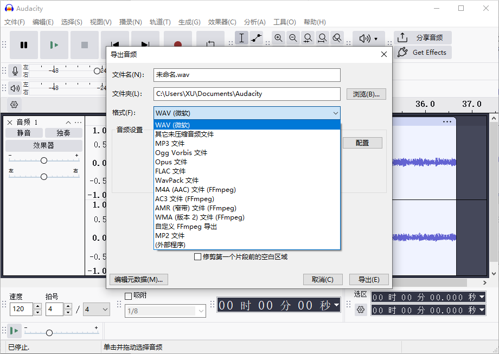This screenshot has height=354, width=499.
Task: Collapse the 音频 1 track header
Action: [x=68, y=122]
